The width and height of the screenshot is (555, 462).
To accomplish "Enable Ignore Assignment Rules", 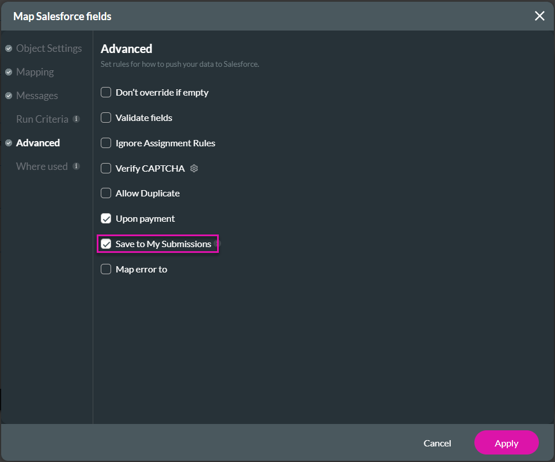I will (106, 143).
